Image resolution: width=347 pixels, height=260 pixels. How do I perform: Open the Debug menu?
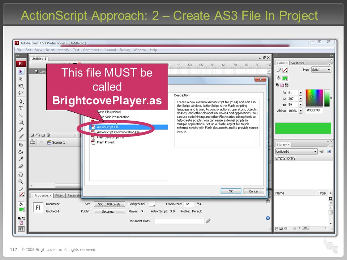click(x=125, y=50)
